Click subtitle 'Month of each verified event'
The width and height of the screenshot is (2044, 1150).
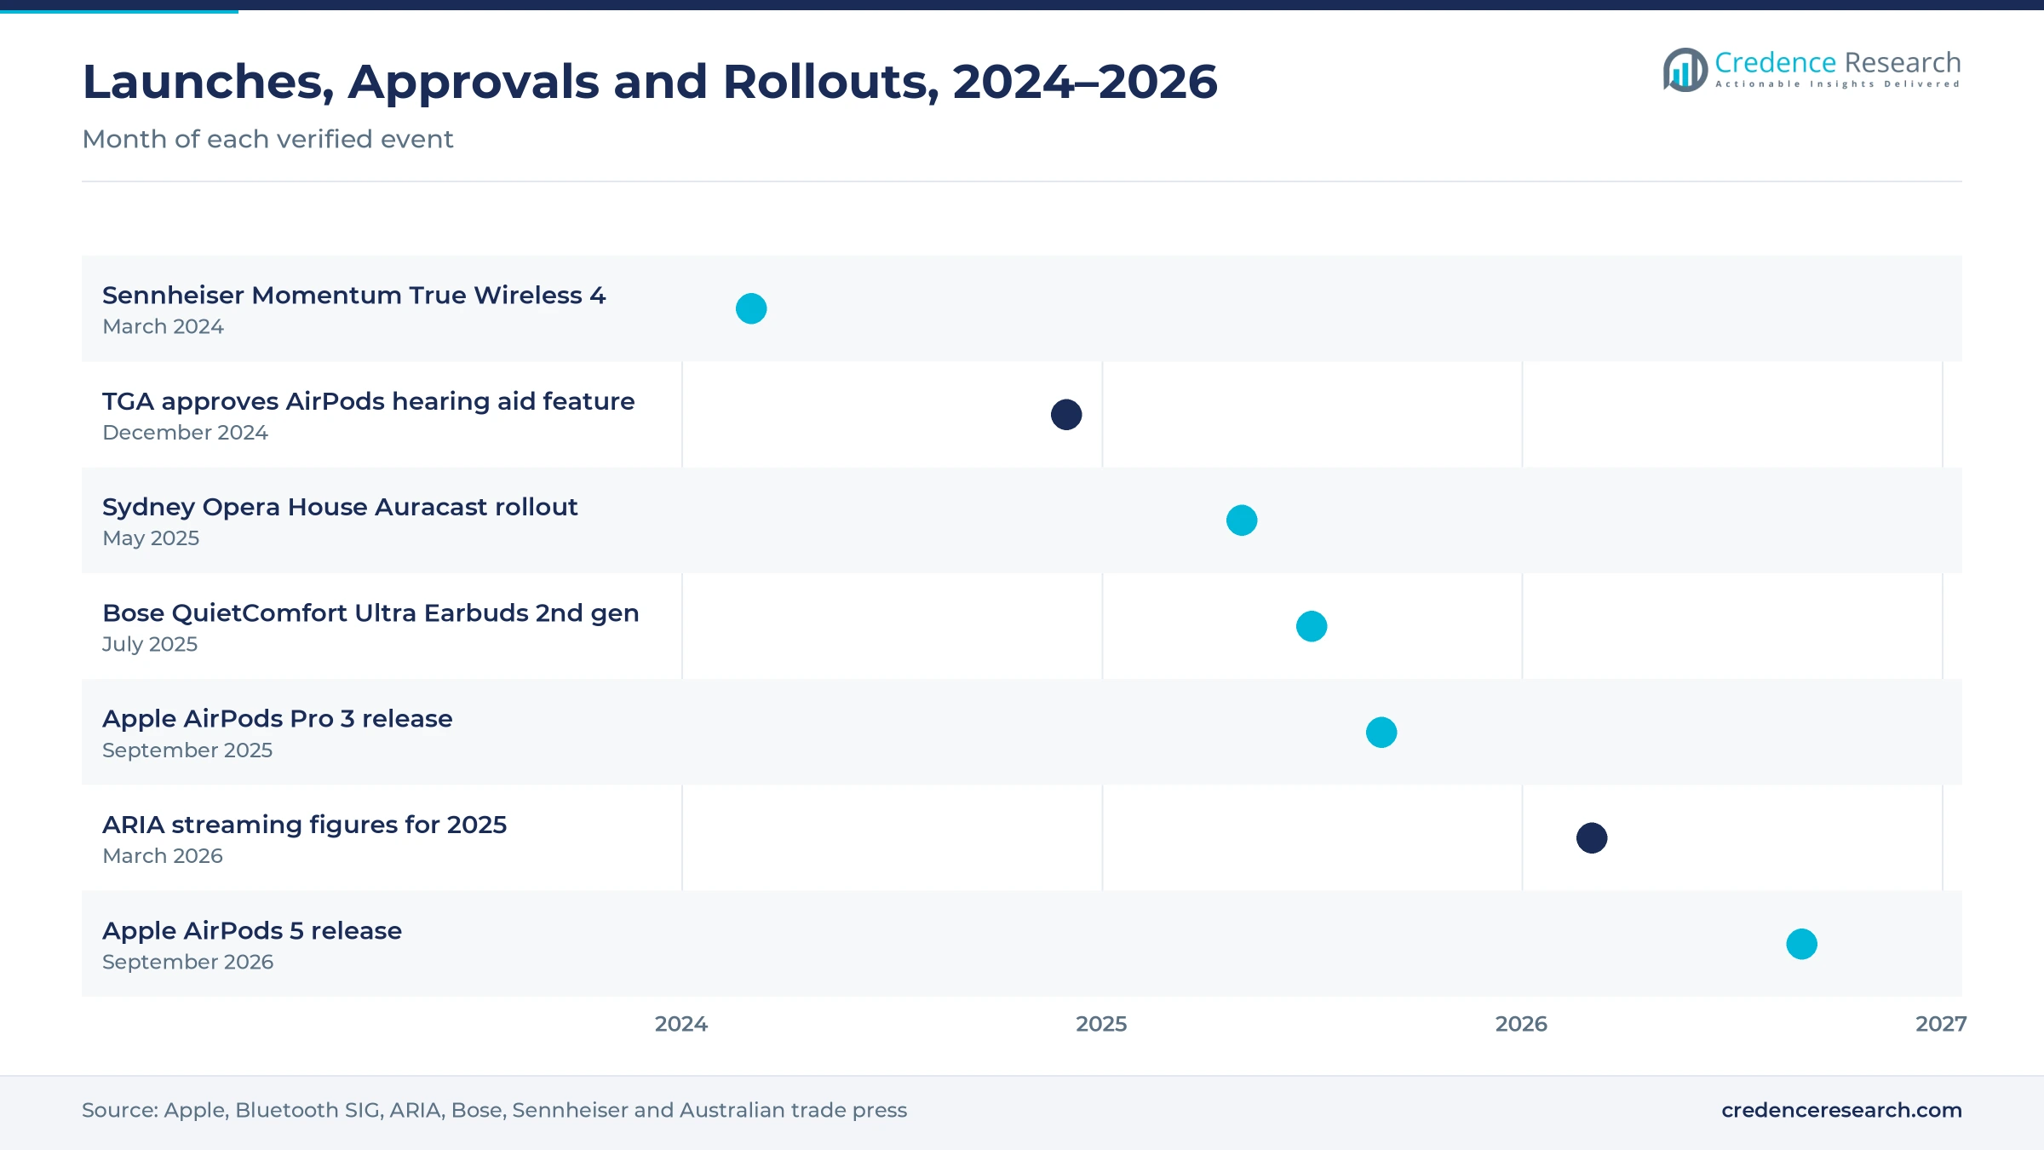tap(267, 139)
